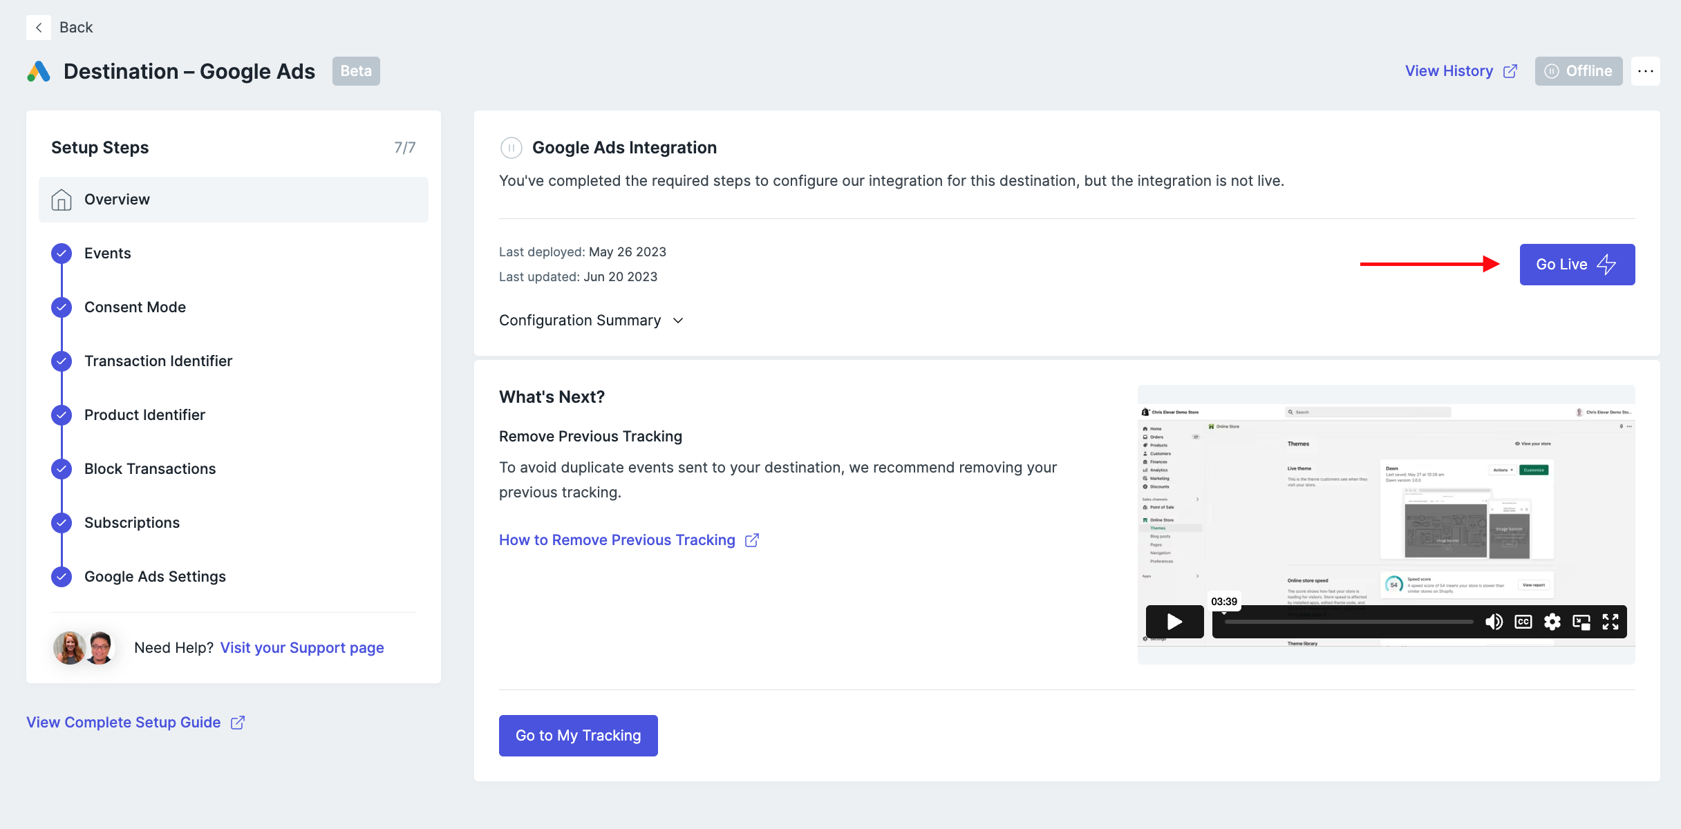
Task: Click the video progress bar
Action: tap(1348, 622)
